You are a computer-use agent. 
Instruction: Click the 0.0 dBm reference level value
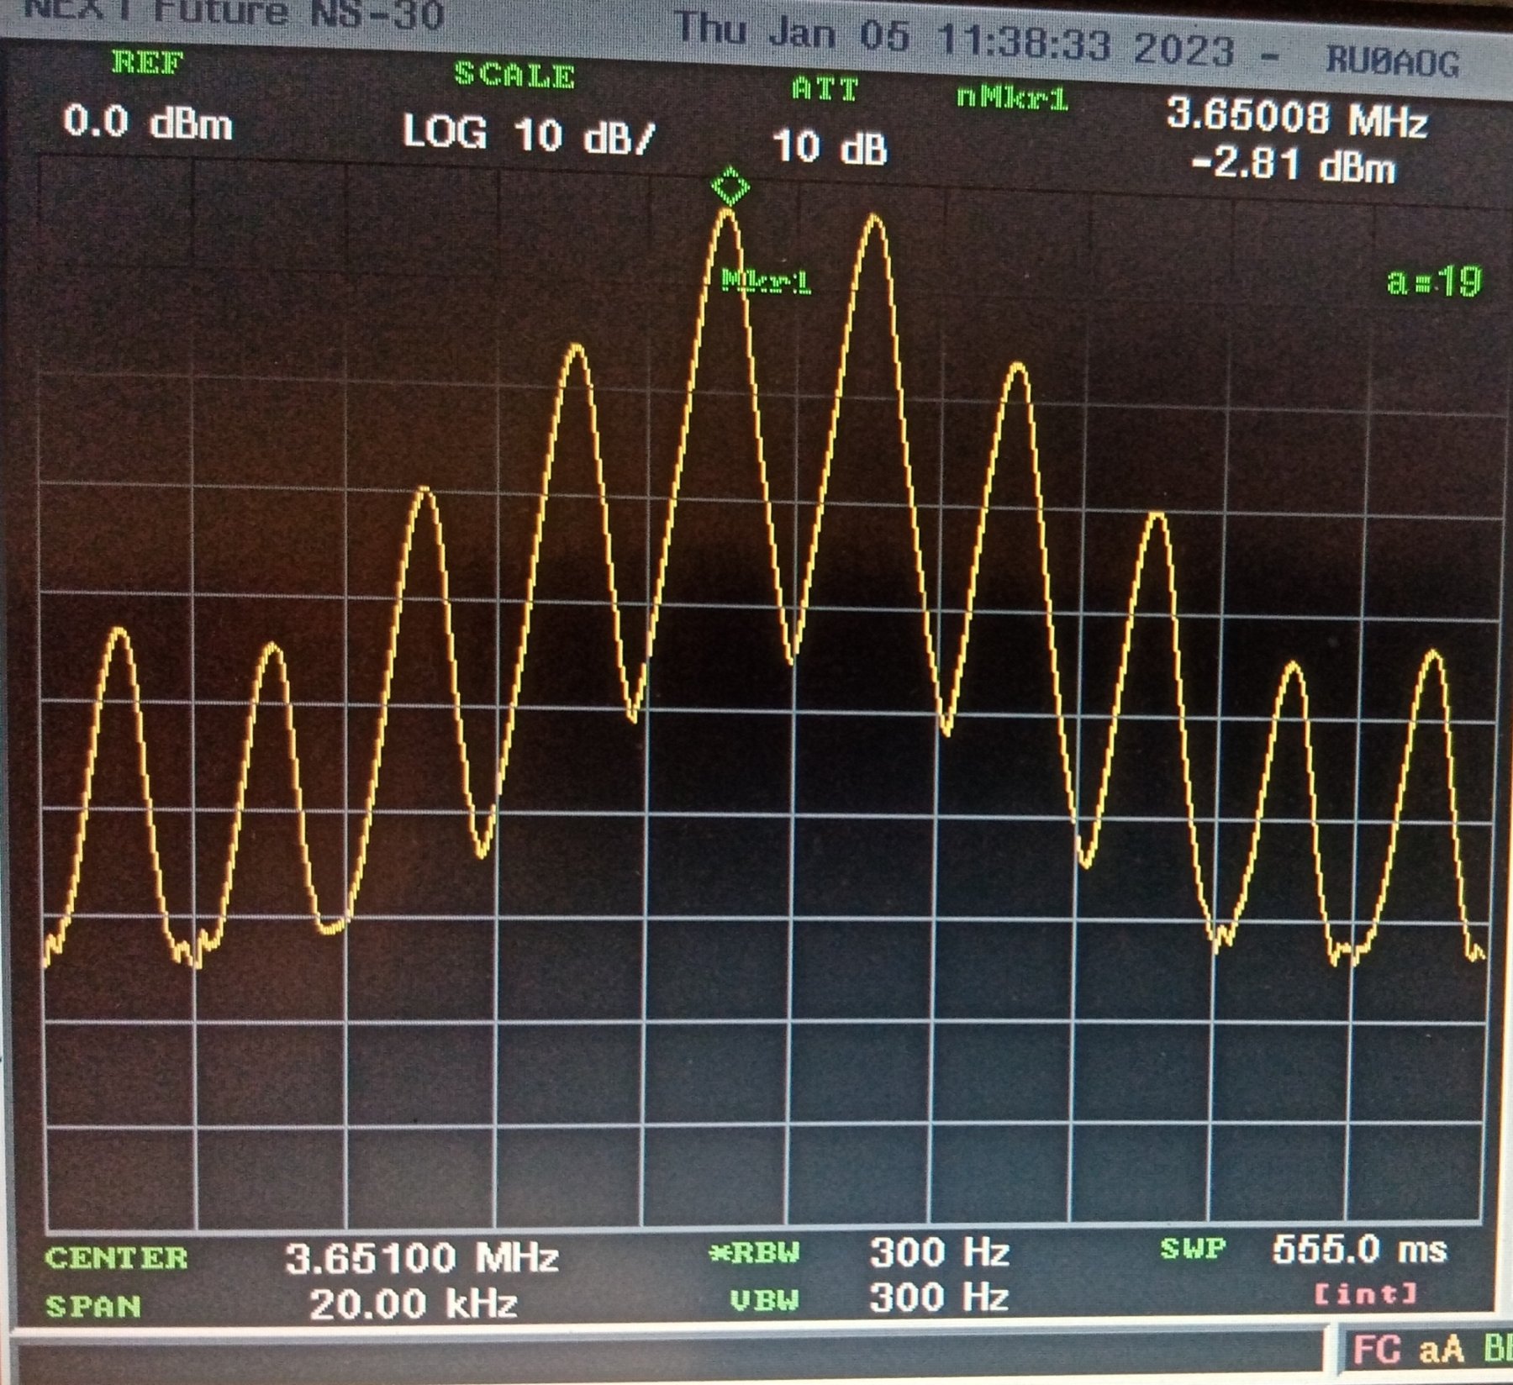click(x=148, y=124)
